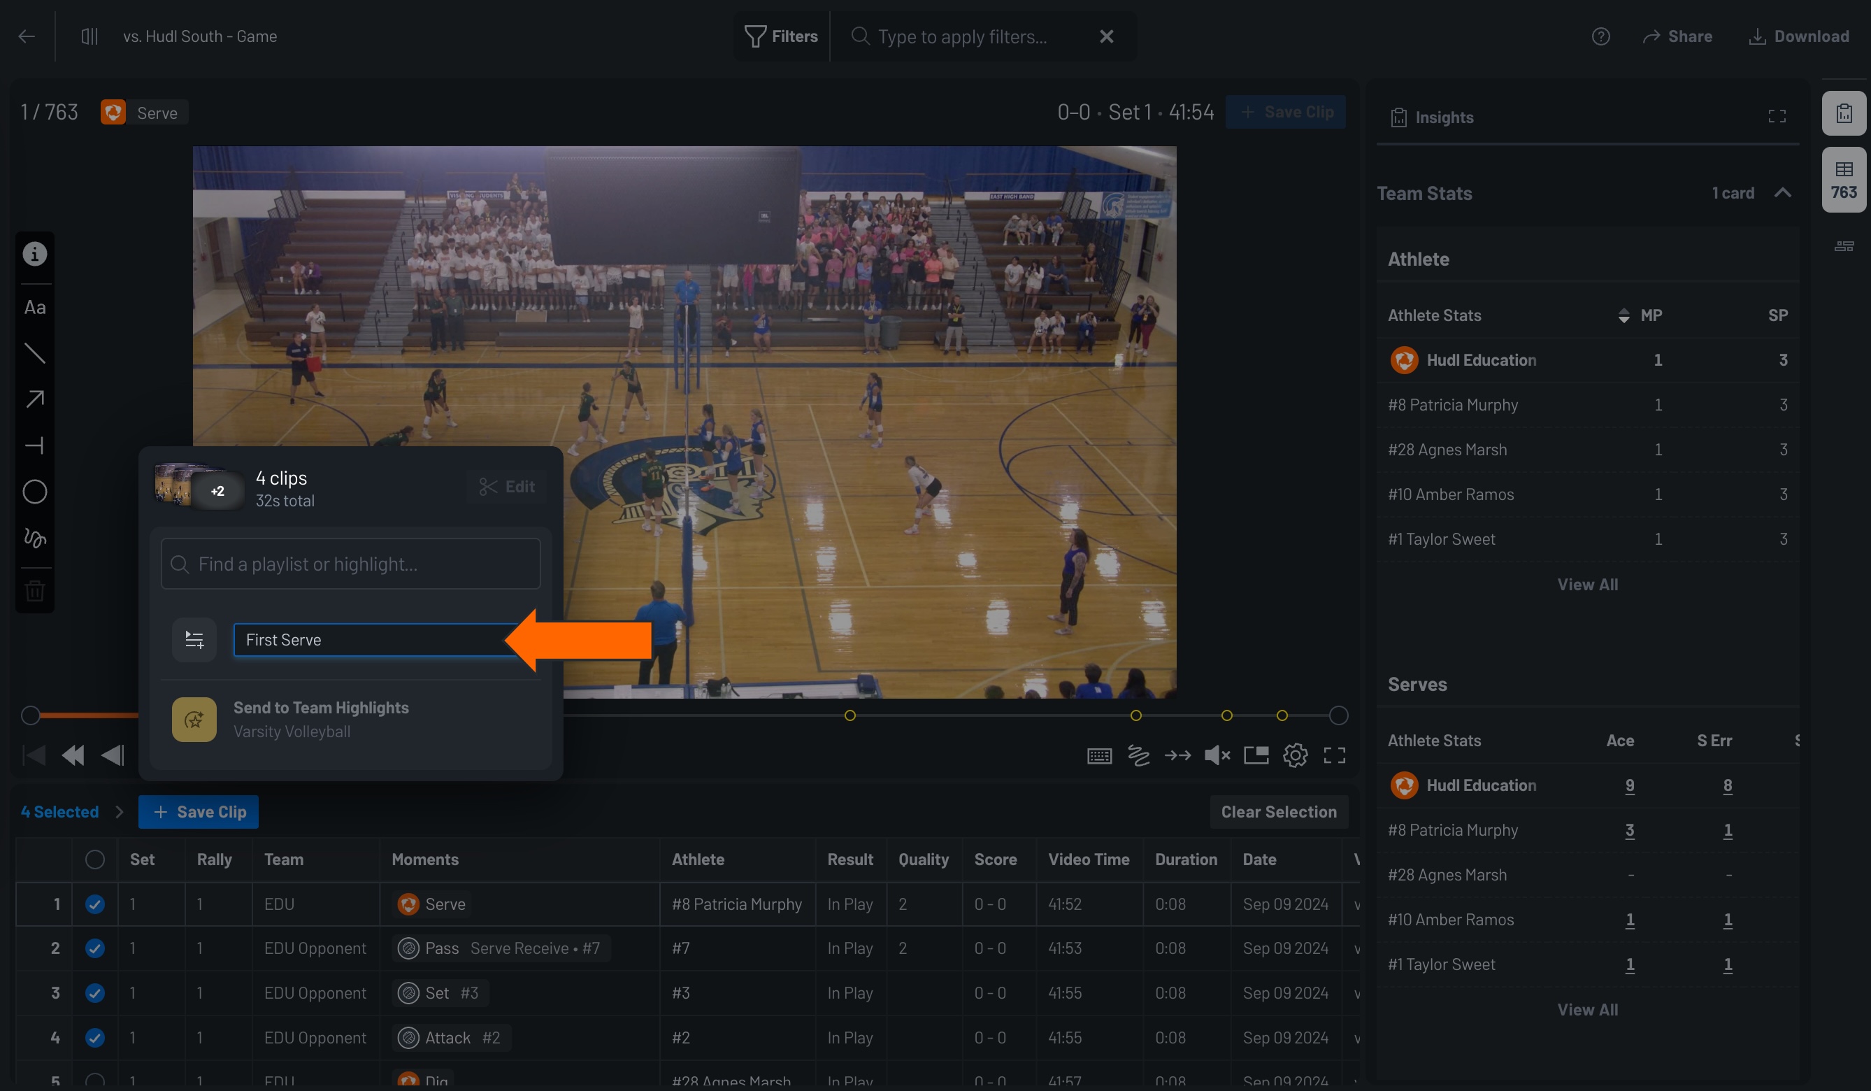Click Save Clip button
Viewport: 1871px width, 1091px height.
pos(199,812)
